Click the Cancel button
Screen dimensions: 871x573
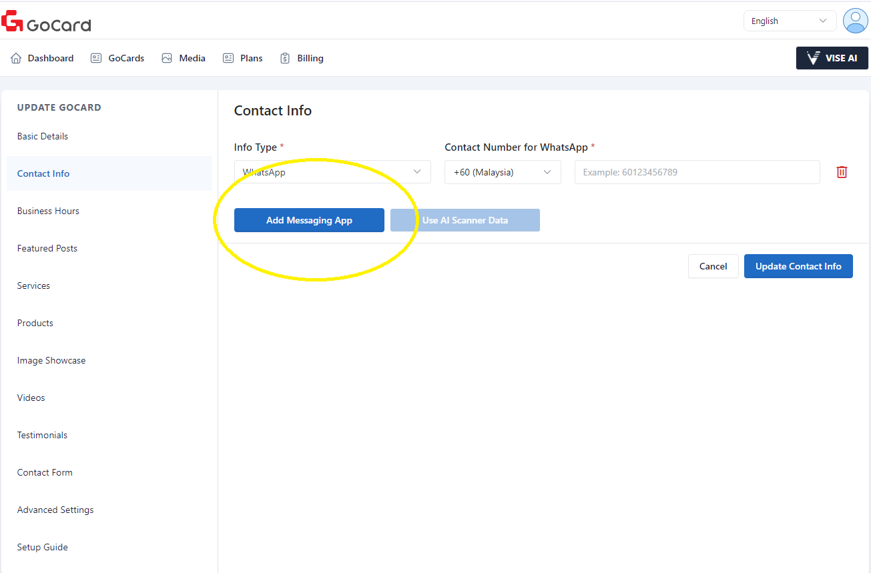[x=713, y=266]
